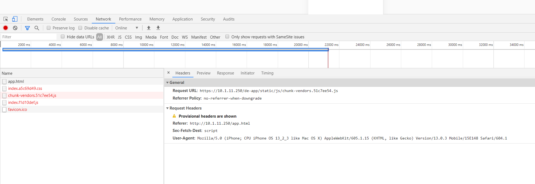535x184 pixels.
Task: Select the app.html request row
Action: click(x=82, y=81)
